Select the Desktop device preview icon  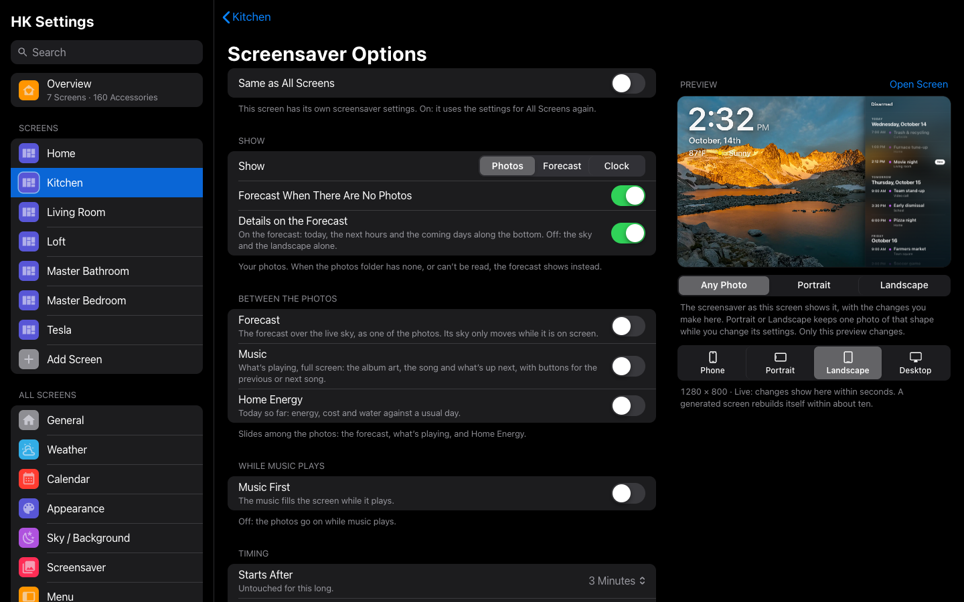point(915,357)
